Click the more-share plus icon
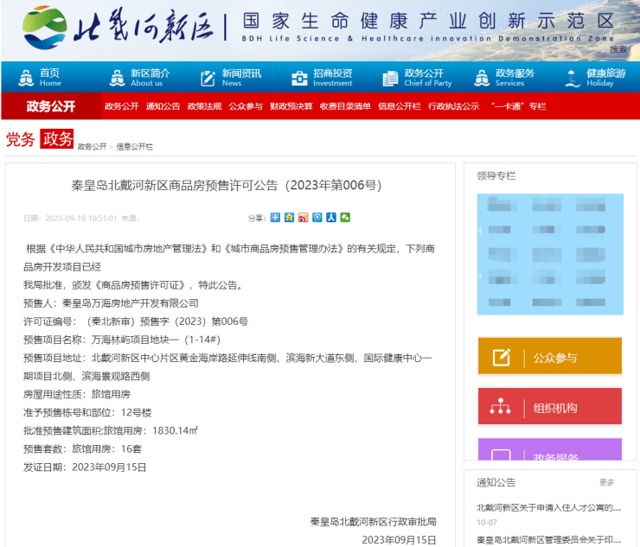 (276, 218)
